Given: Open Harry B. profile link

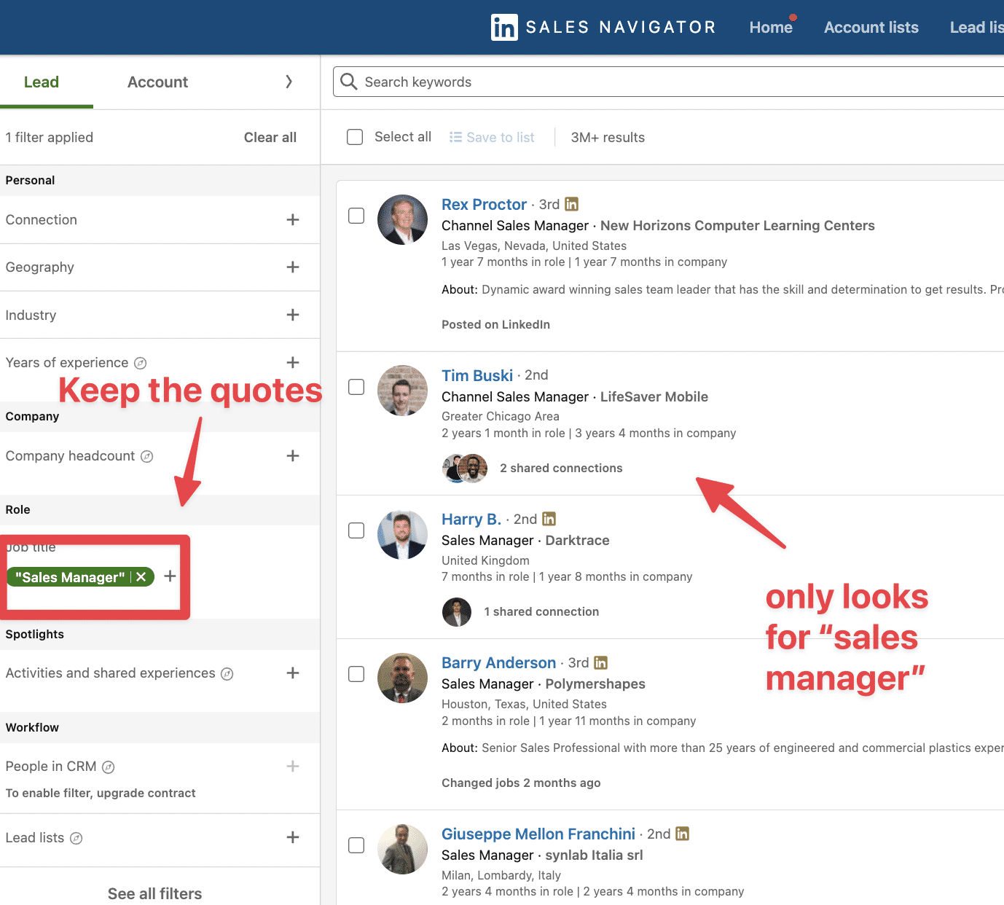Looking at the screenshot, I should click(x=471, y=520).
